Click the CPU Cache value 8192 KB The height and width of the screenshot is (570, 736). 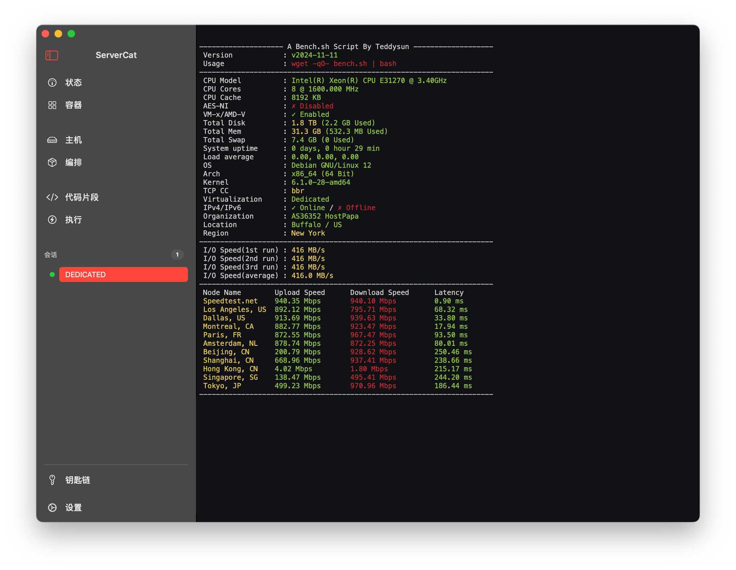point(306,97)
